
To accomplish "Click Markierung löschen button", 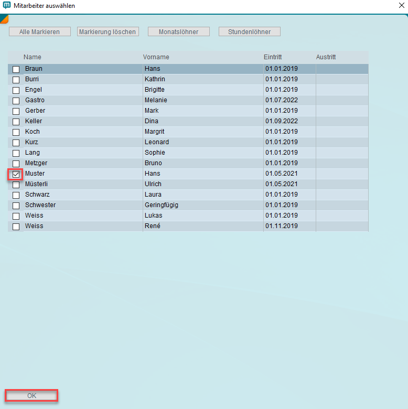I will [x=108, y=32].
